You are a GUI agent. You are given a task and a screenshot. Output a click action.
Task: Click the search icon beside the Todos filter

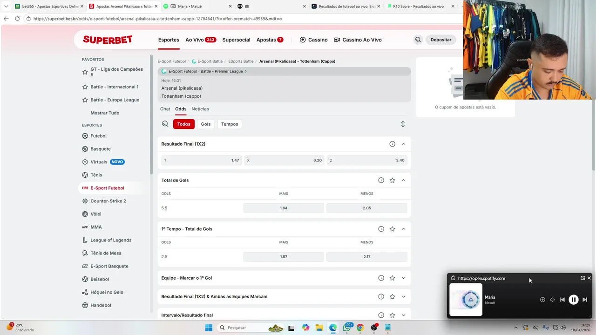[x=165, y=124]
